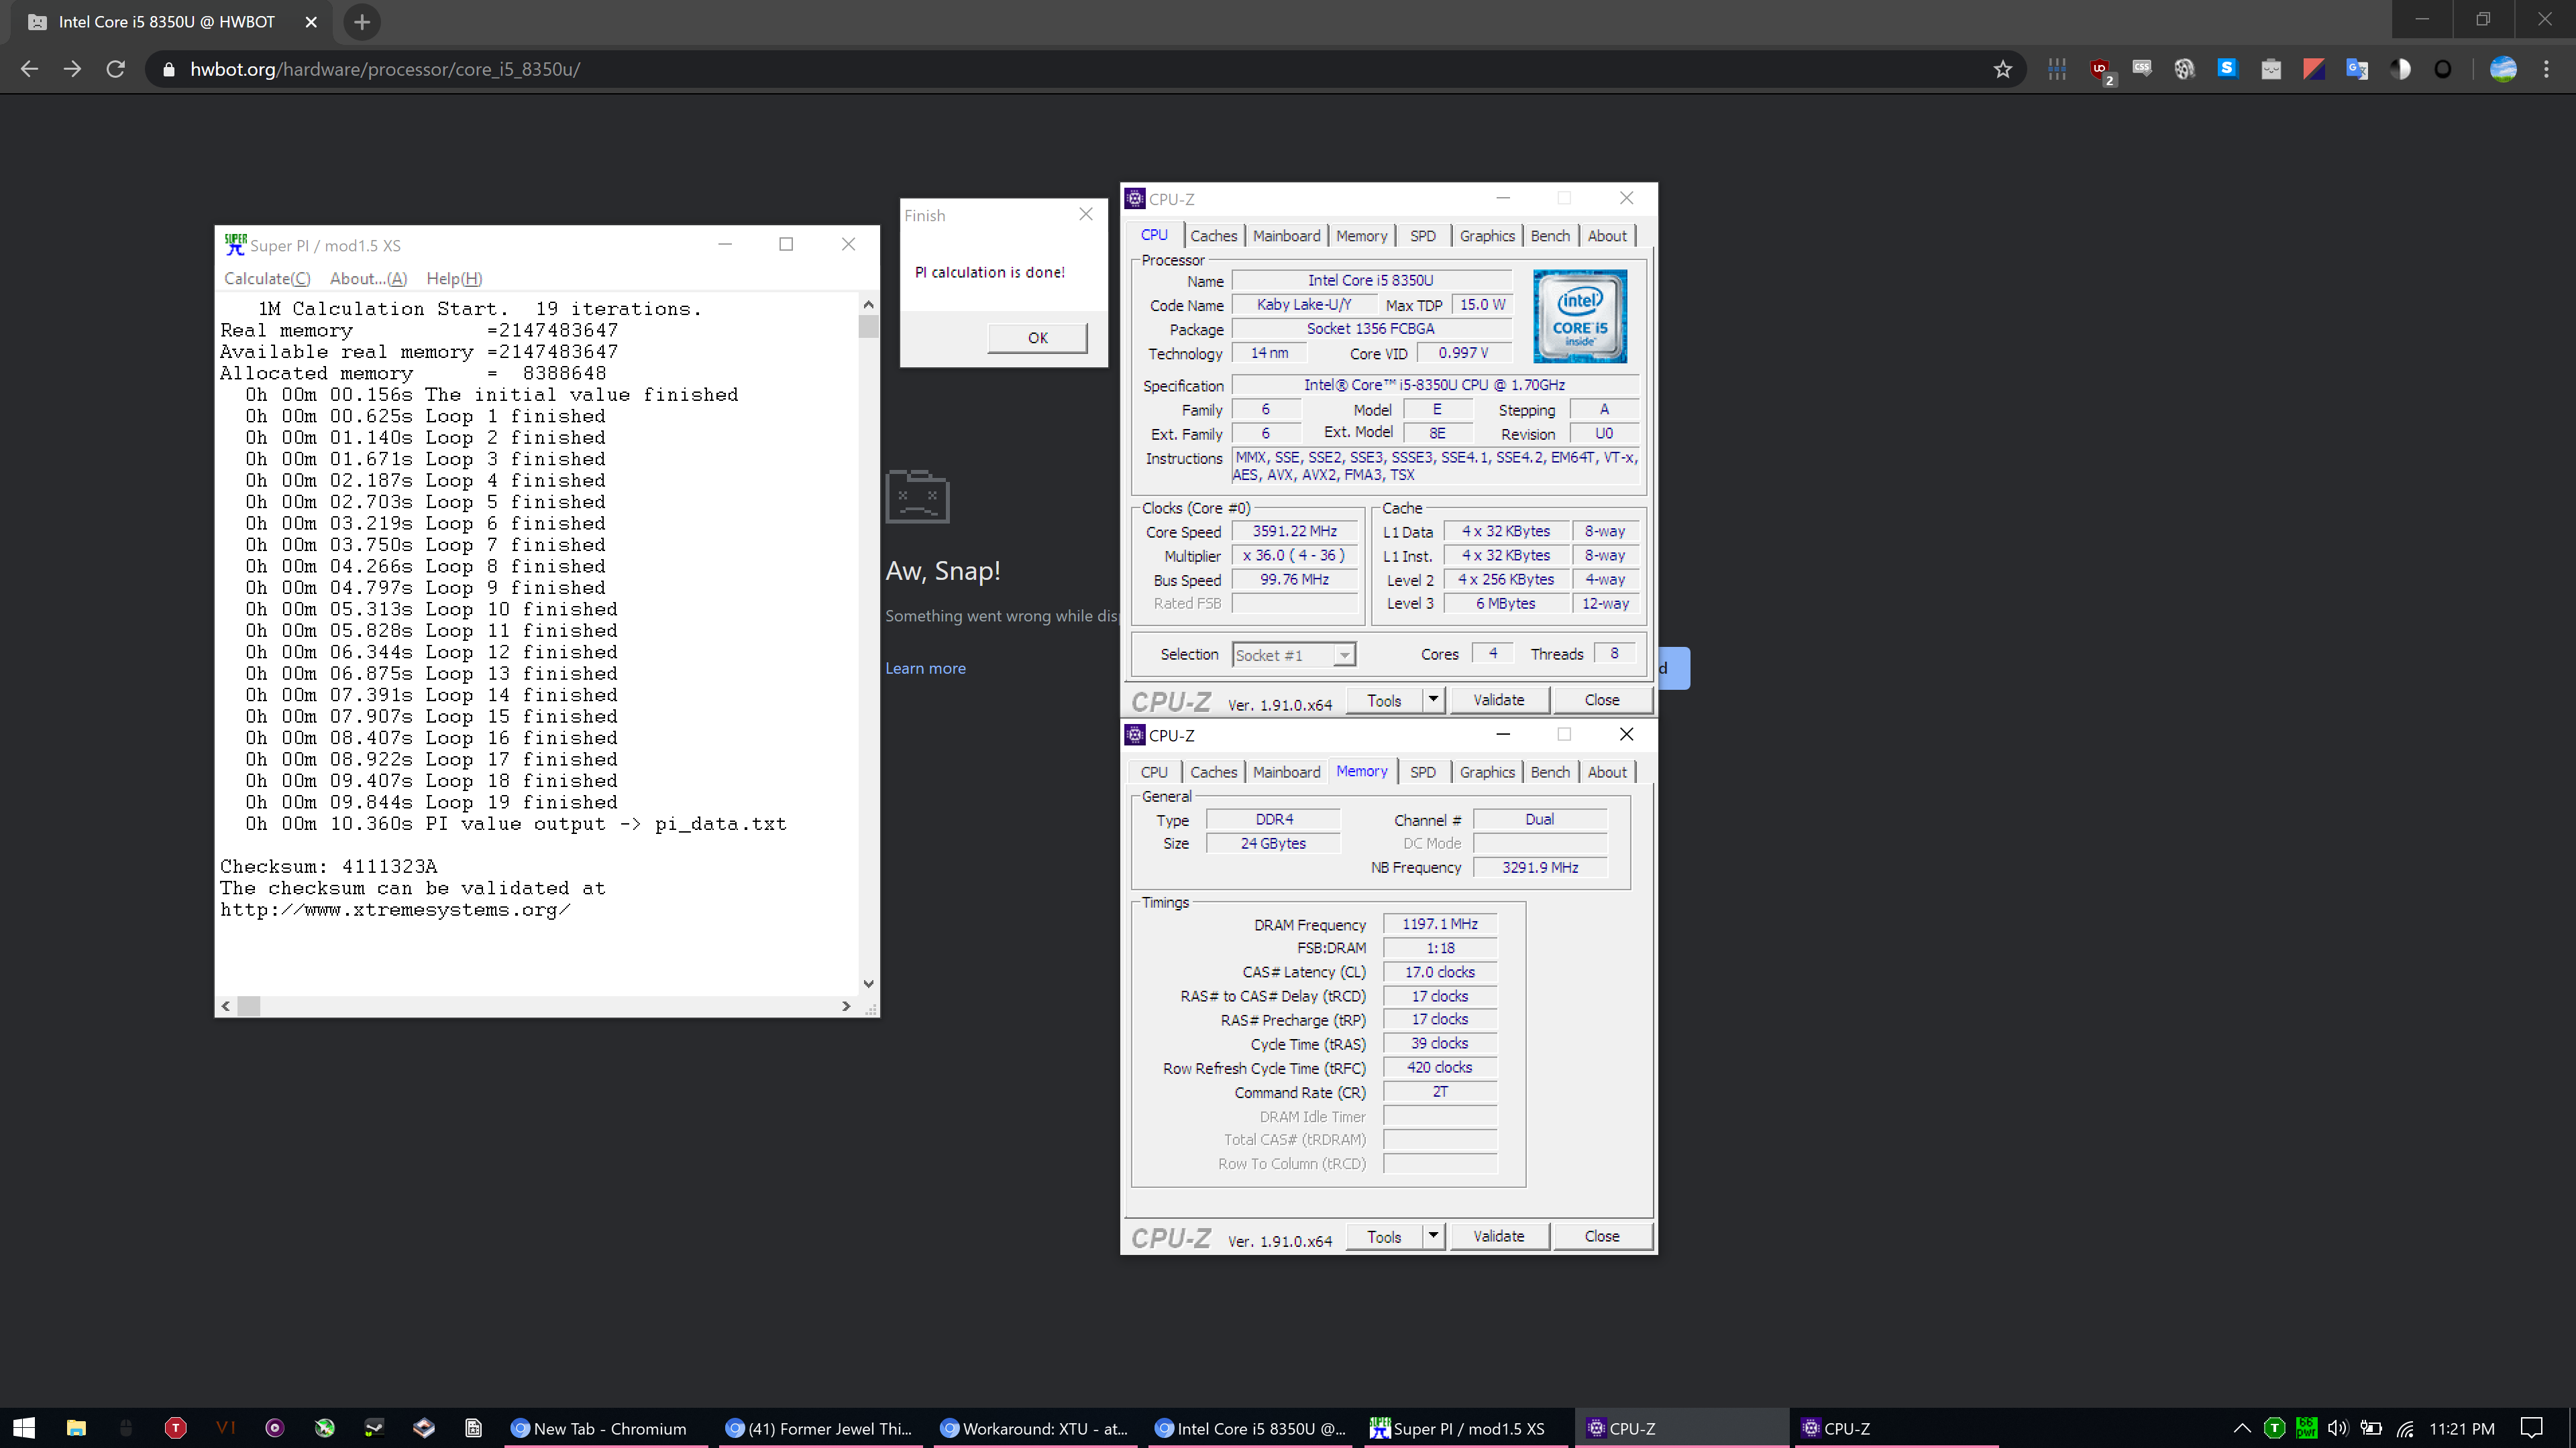The height and width of the screenshot is (1448, 2576).
Task: Click the browser address bar URL
Action: [385, 69]
